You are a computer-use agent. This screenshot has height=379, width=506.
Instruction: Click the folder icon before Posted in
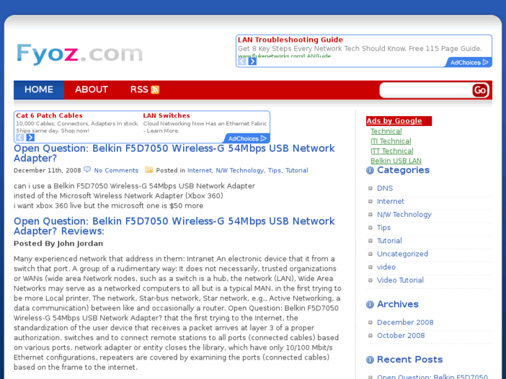click(x=149, y=170)
